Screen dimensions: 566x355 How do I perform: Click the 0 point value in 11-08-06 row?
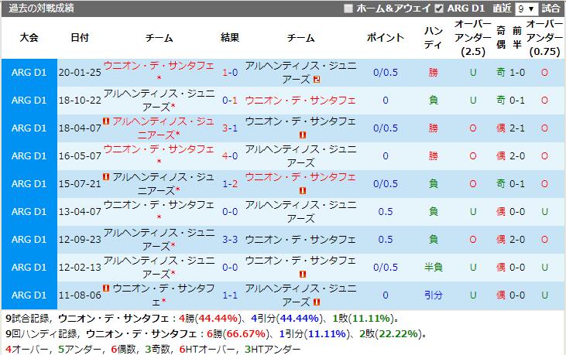(x=386, y=295)
